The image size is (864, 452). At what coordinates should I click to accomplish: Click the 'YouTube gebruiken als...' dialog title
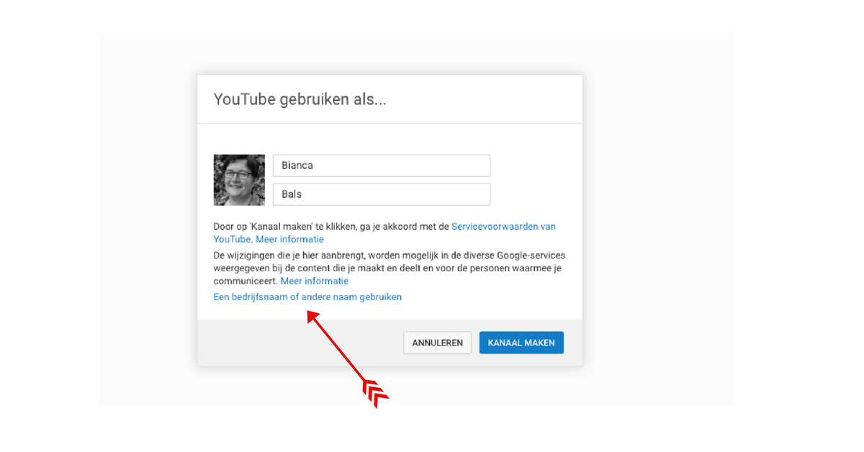click(300, 99)
